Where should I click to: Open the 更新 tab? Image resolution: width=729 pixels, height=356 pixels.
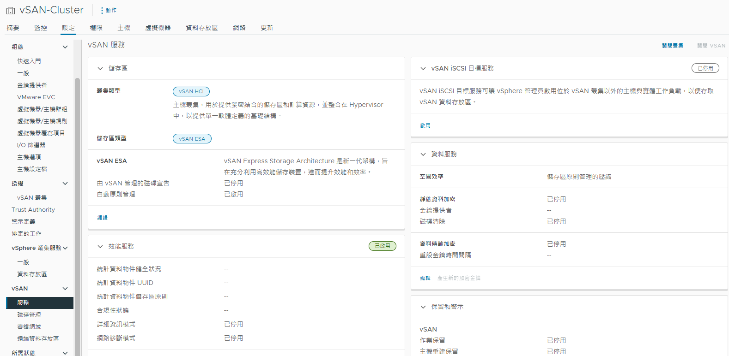click(x=267, y=28)
